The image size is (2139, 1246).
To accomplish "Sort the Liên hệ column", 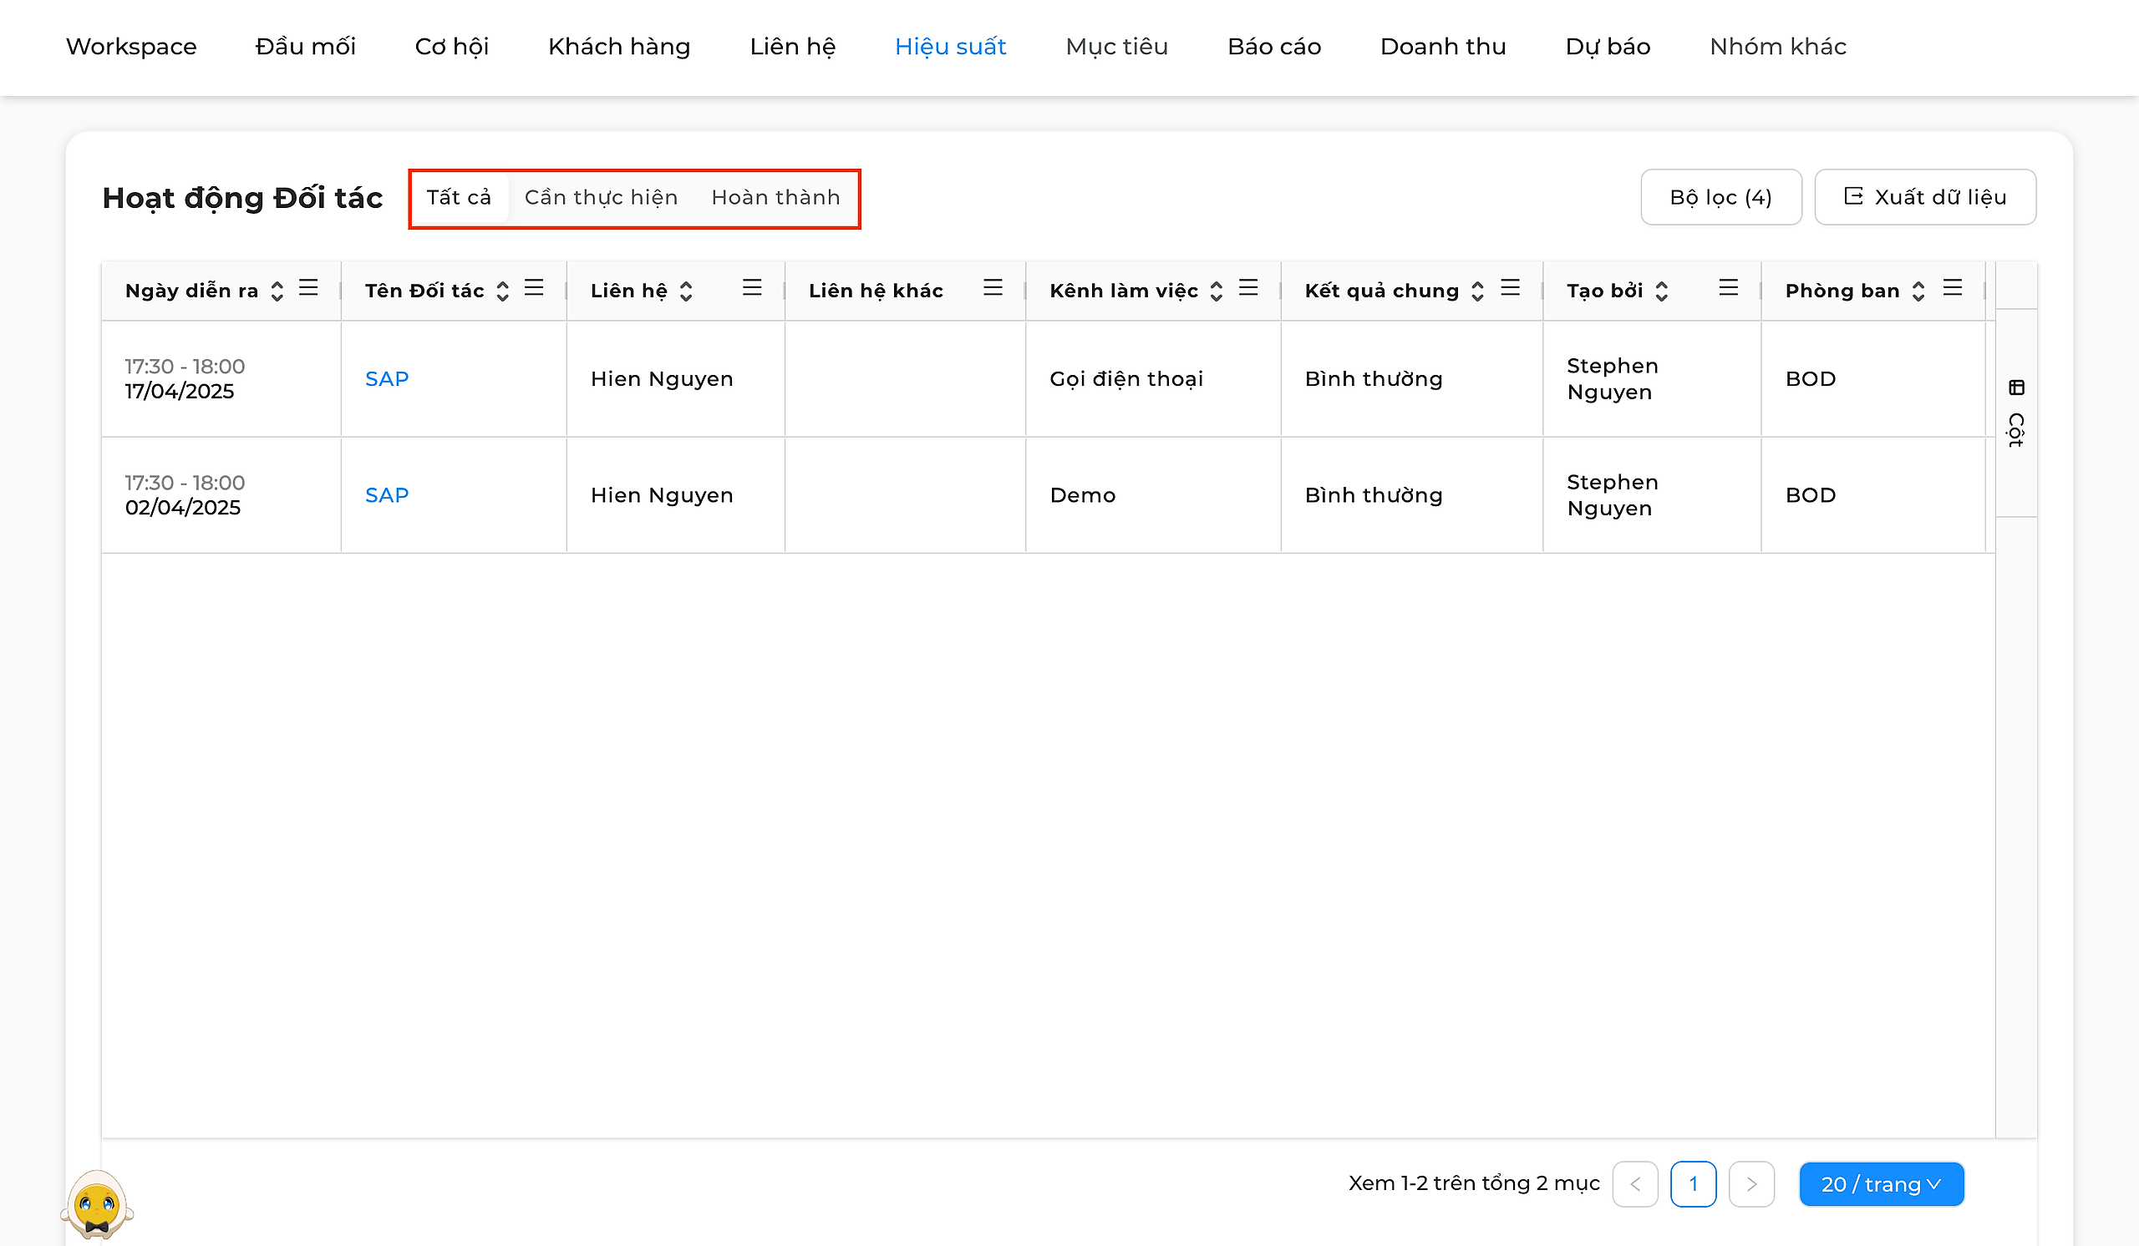I will [686, 291].
